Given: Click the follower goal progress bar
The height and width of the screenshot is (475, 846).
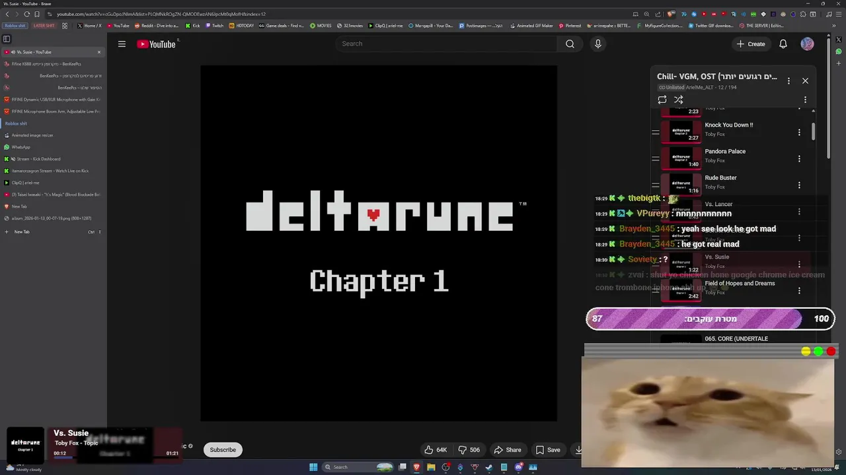Looking at the screenshot, I should pos(710,319).
